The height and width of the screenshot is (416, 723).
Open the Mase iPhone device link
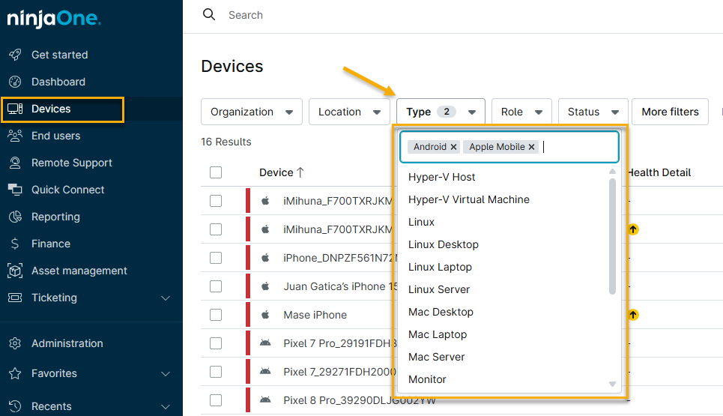(315, 315)
